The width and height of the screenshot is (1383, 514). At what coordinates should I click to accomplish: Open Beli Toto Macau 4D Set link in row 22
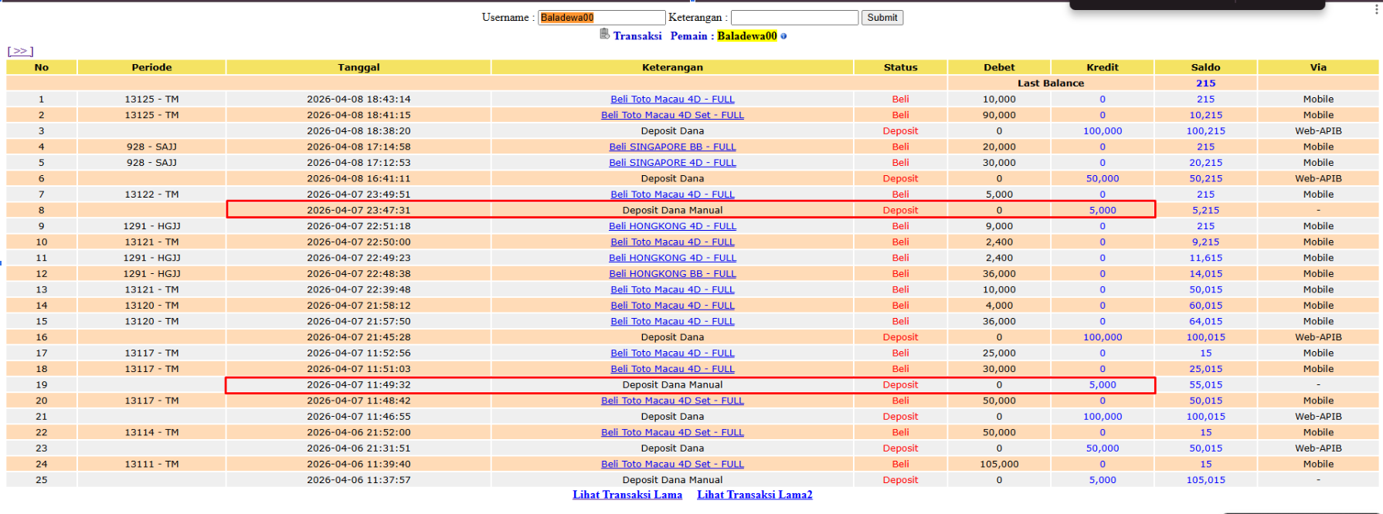tap(672, 432)
